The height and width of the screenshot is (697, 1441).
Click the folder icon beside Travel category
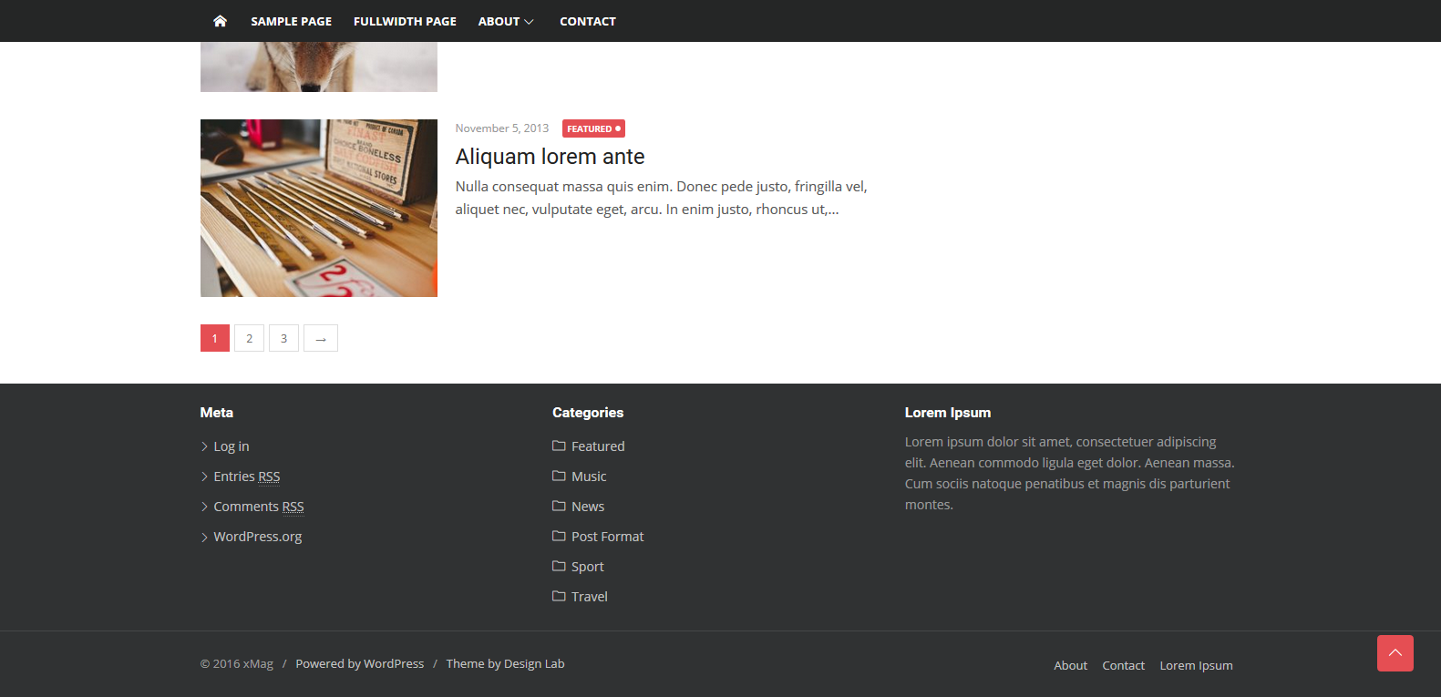pyautogui.click(x=559, y=597)
